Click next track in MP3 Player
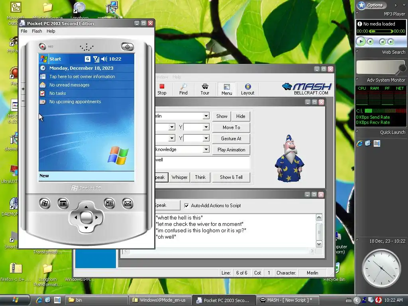This screenshot has height=306, width=408. [390, 41]
